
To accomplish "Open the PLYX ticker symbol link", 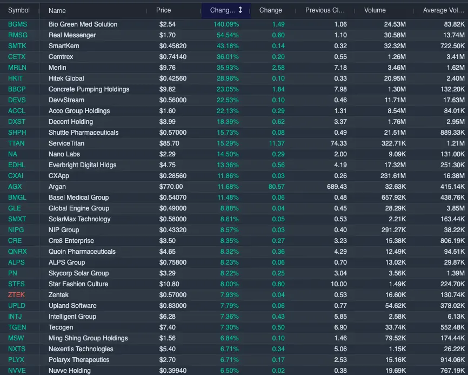I will pos(16,360).
